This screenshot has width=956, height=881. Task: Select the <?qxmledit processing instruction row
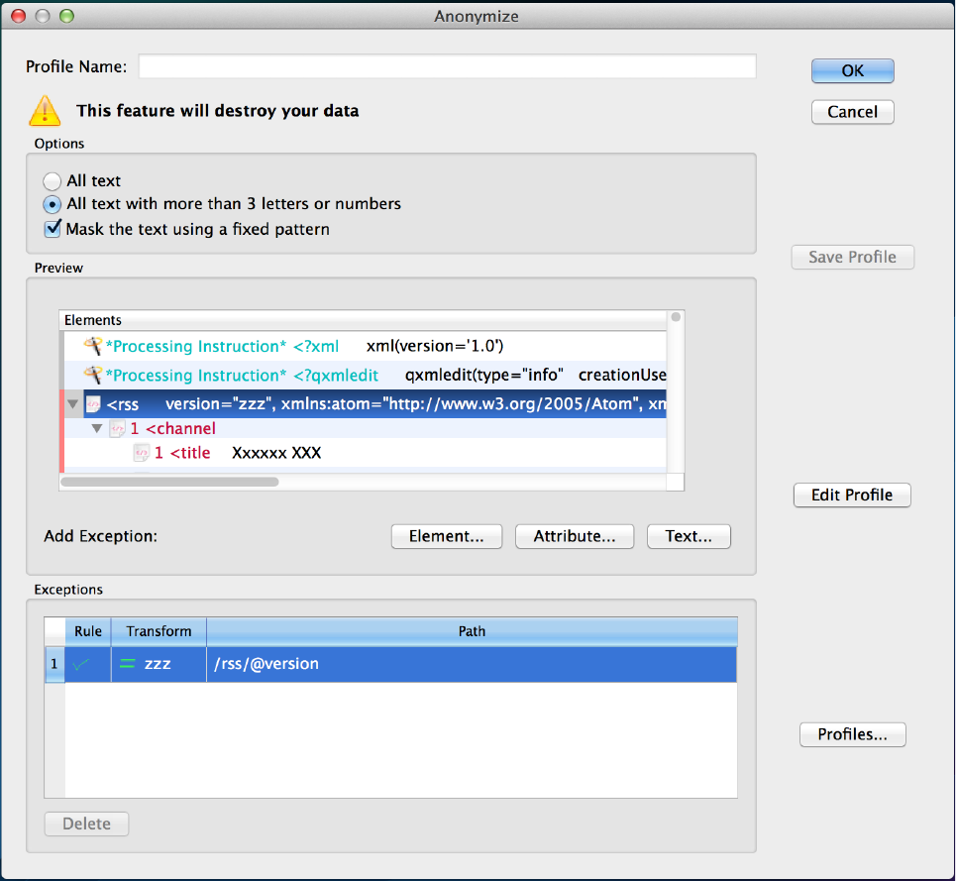pyautogui.click(x=366, y=375)
